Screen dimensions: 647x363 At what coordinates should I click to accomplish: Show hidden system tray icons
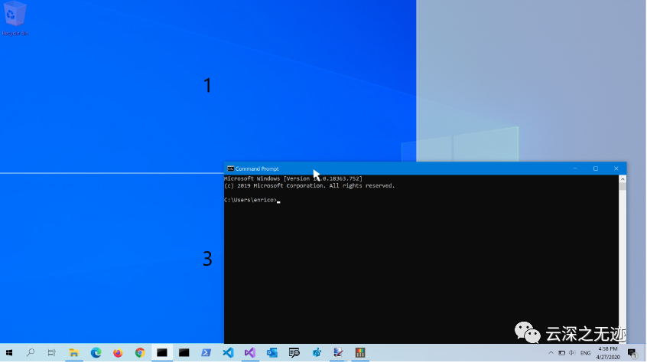click(551, 353)
